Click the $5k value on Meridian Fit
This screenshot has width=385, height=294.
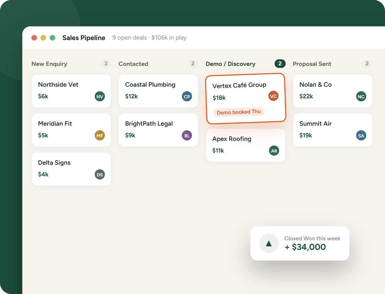pyautogui.click(x=43, y=135)
